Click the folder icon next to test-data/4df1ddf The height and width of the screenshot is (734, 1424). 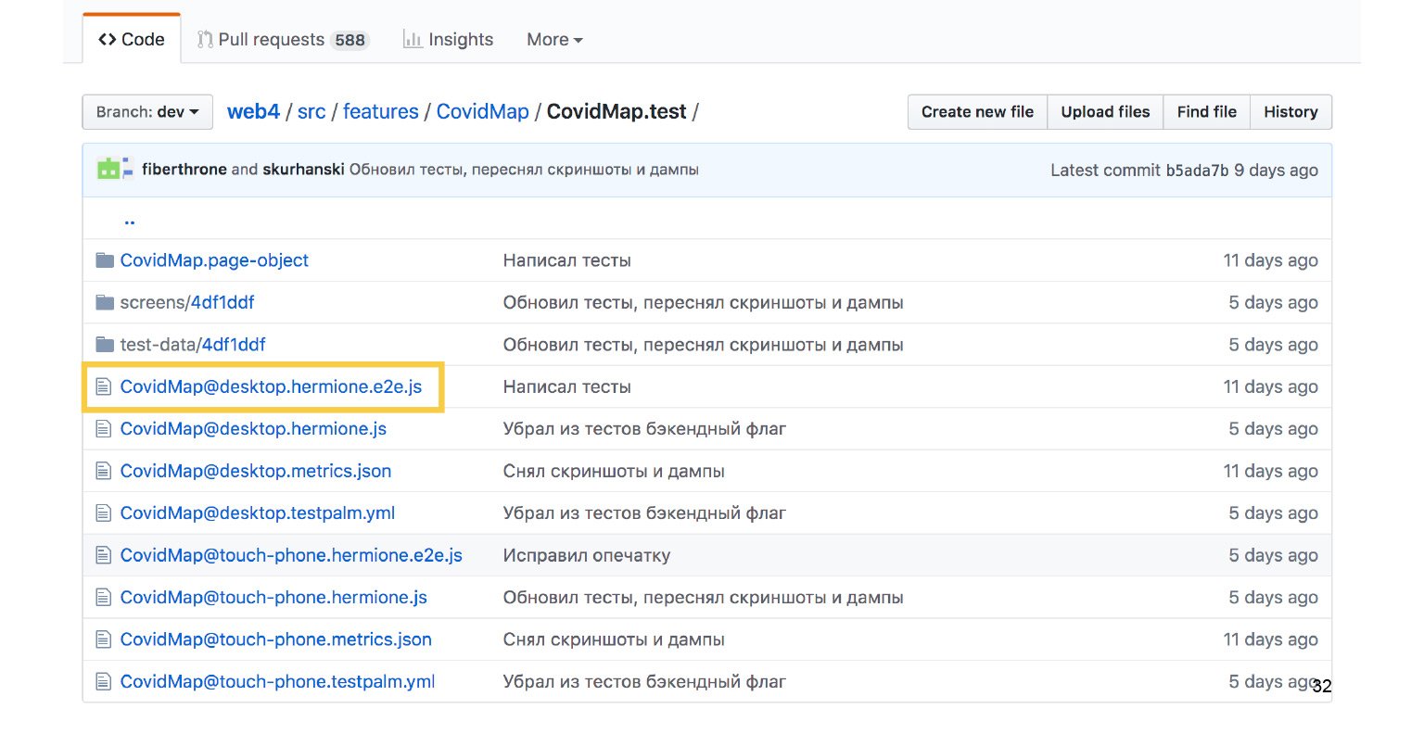tap(104, 344)
